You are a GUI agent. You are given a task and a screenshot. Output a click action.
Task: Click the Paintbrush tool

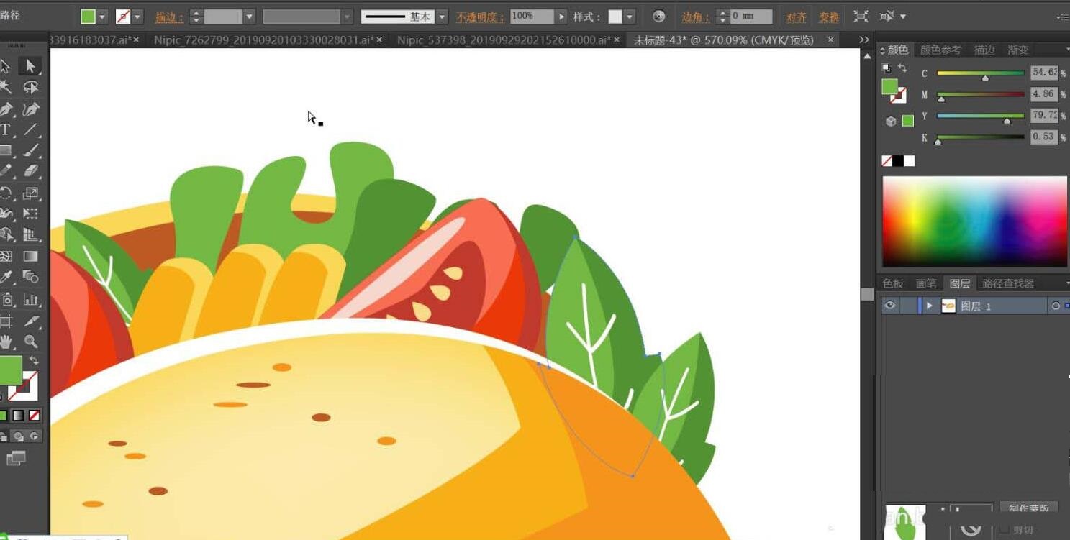(x=30, y=151)
